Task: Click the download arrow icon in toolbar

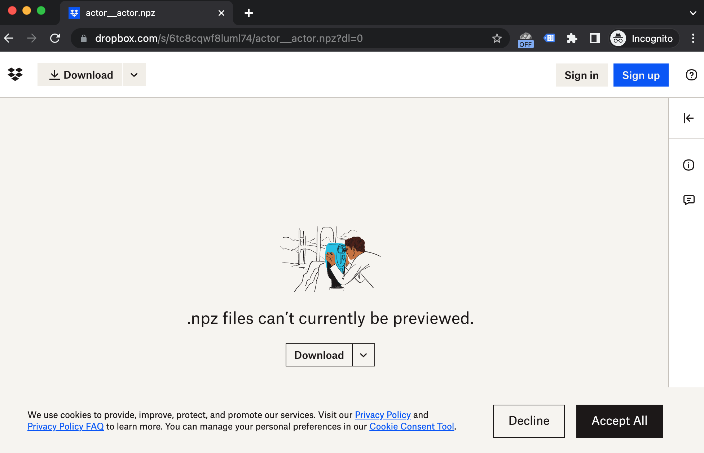Action: pyautogui.click(x=54, y=75)
